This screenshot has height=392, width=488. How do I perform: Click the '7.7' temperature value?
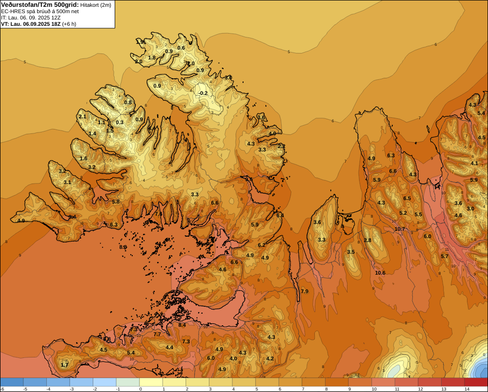[x=158, y=334]
